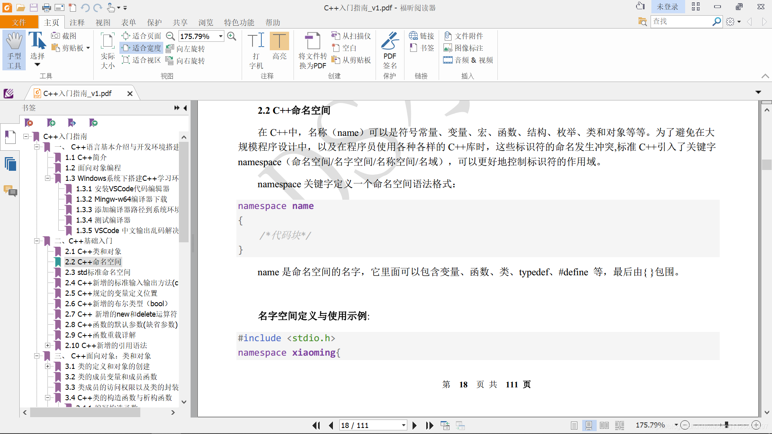Collapse the 二、C++基础入门 bookmark node

(37, 241)
